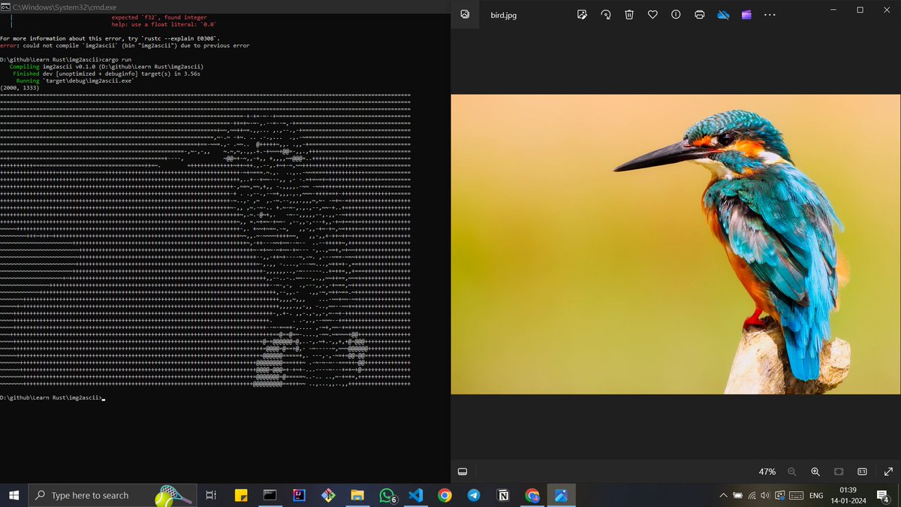
Task: Enter fullscreen view of the photo
Action: coord(888,472)
